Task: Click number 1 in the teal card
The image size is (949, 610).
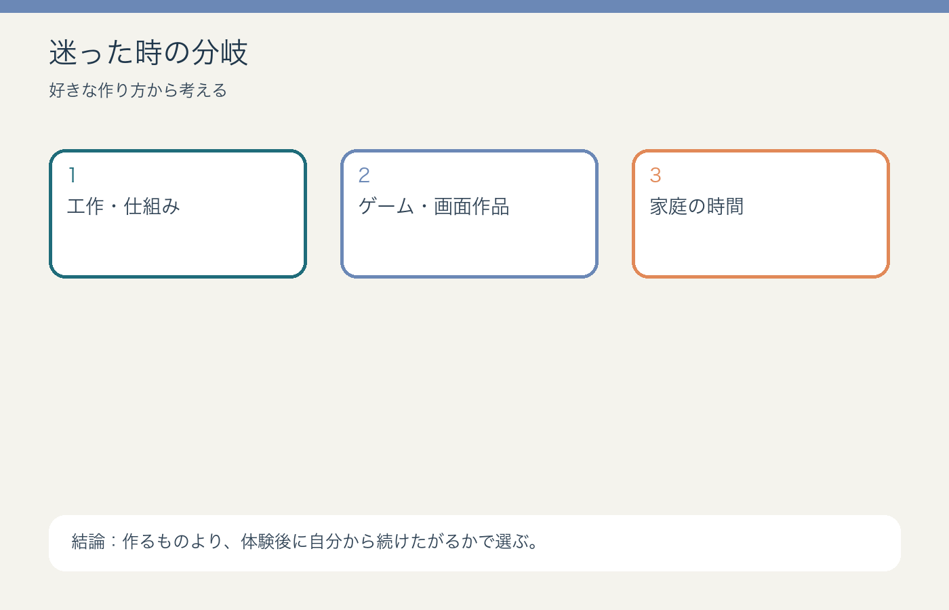Action: (73, 175)
